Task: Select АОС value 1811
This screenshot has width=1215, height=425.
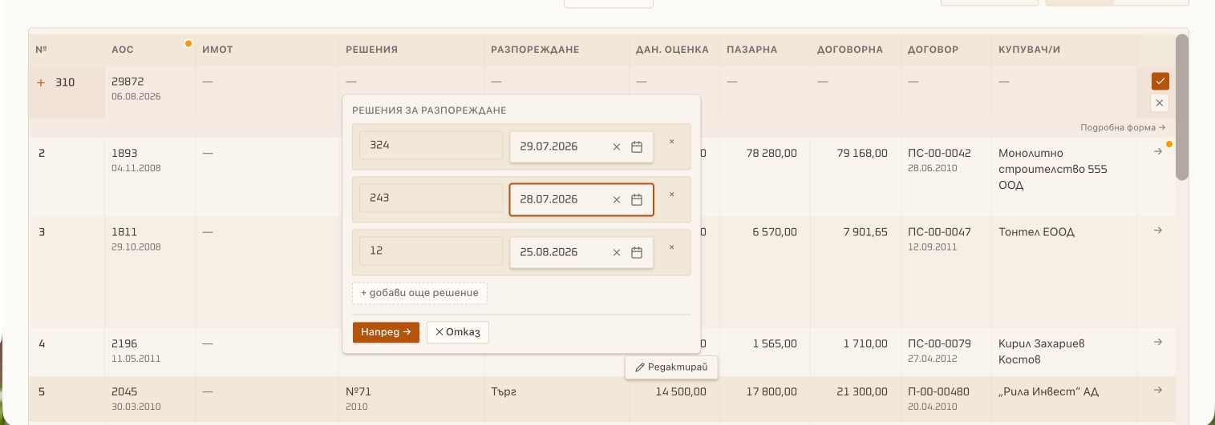Action: pos(124,232)
